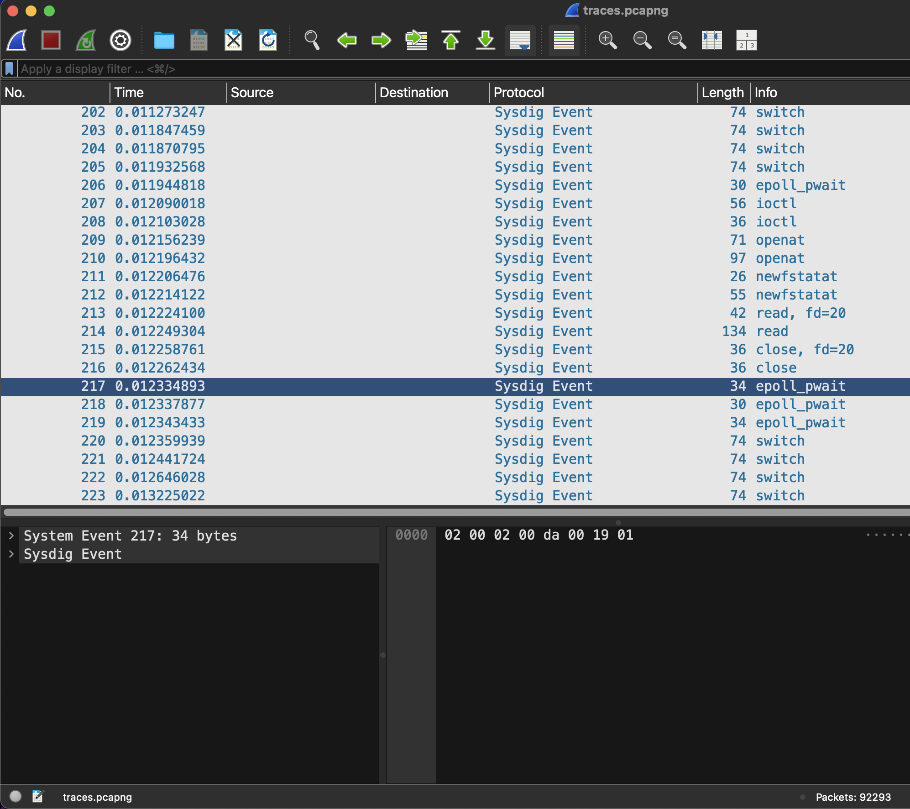Viewport: 910px width, 809px height.
Task: Go back in packet history
Action: point(346,40)
